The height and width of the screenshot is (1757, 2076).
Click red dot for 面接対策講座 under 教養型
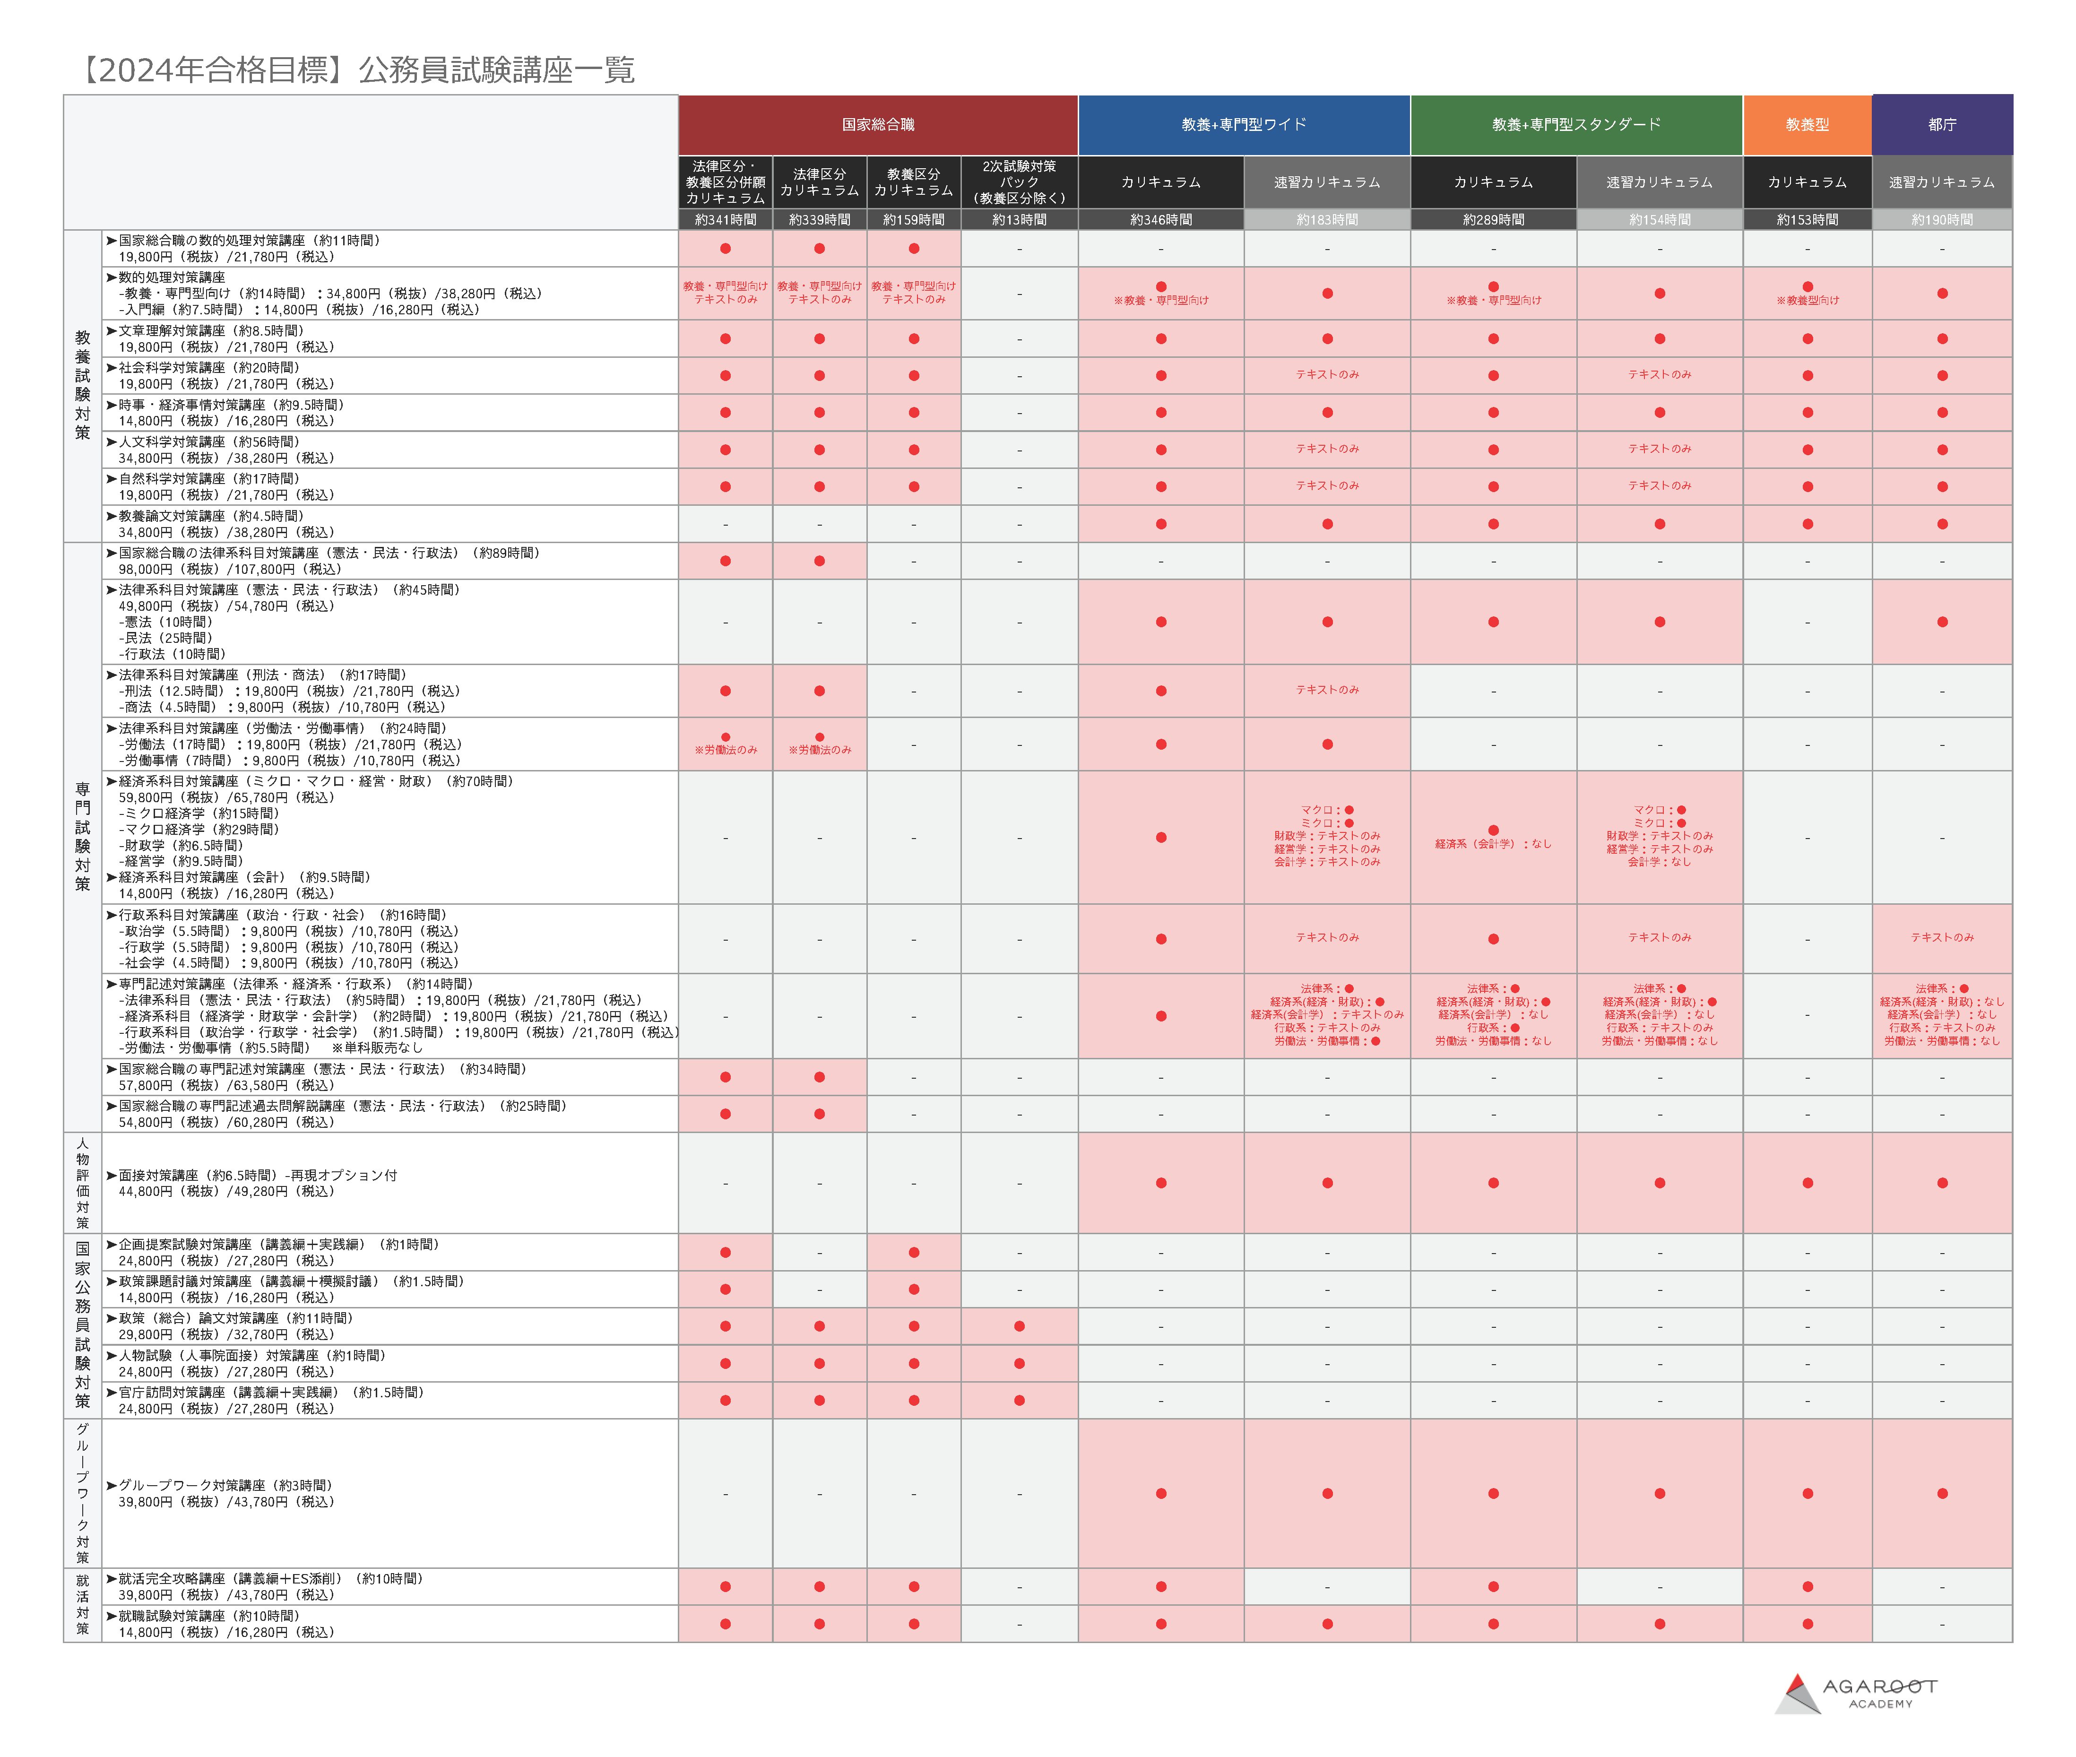pyautogui.click(x=1807, y=1183)
